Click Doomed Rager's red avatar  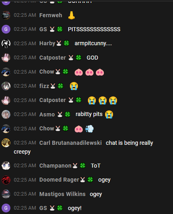[x=6, y=180]
